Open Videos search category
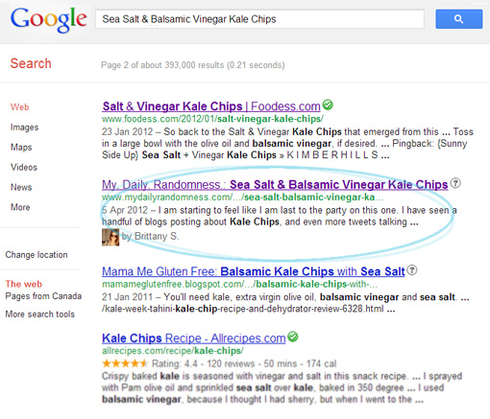The width and height of the screenshot is (490, 419). pyautogui.click(x=24, y=167)
